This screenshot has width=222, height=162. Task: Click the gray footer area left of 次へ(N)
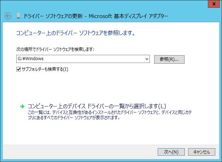[x=79, y=152]
